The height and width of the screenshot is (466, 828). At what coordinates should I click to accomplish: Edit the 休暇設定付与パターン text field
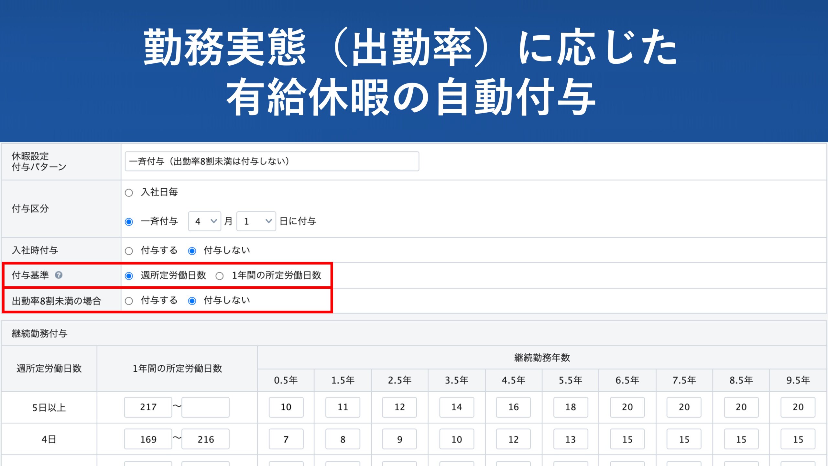coord(270,160)
